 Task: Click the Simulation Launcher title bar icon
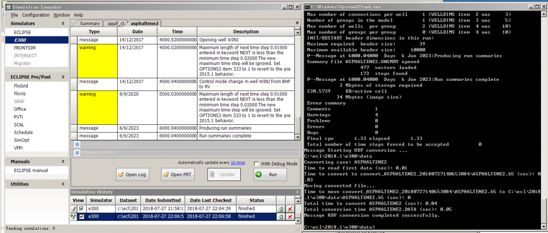9,6
